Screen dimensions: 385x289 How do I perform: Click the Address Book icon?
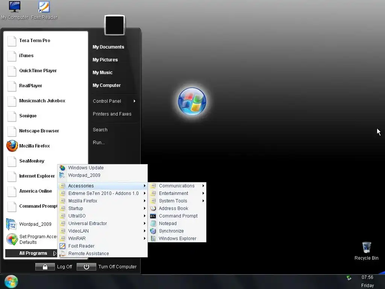(153, 208)
